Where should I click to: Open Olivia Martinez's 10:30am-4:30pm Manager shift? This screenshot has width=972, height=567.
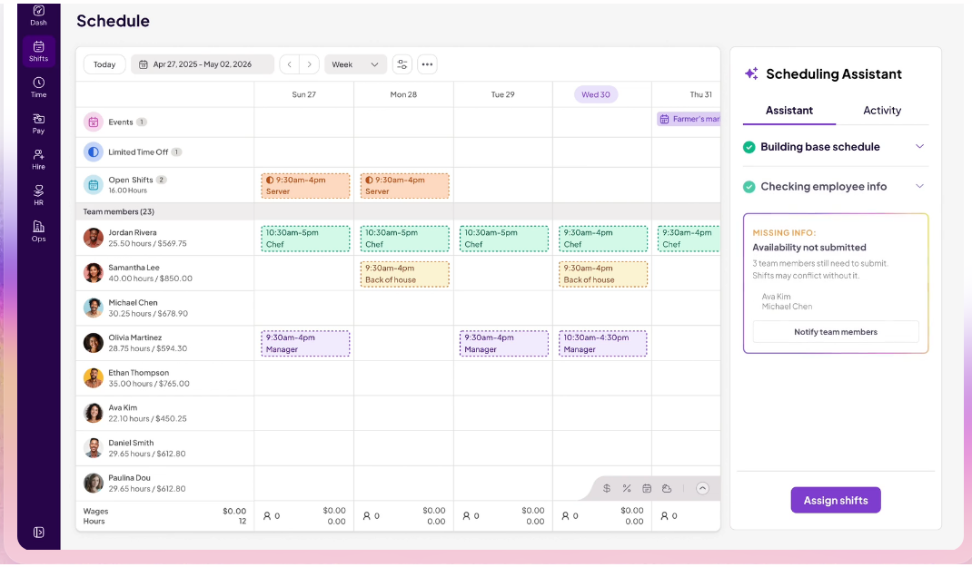[x=603, y=344]
